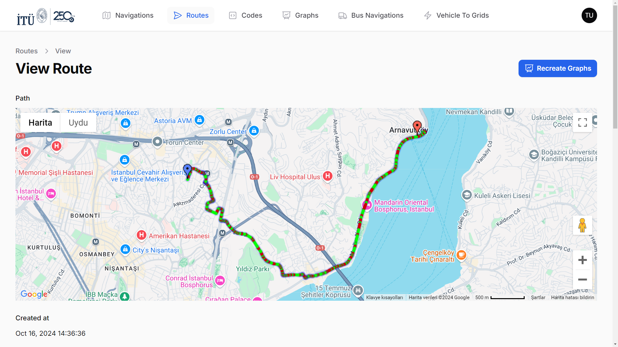
Task: Zoom out on the map
Action: 582,280
